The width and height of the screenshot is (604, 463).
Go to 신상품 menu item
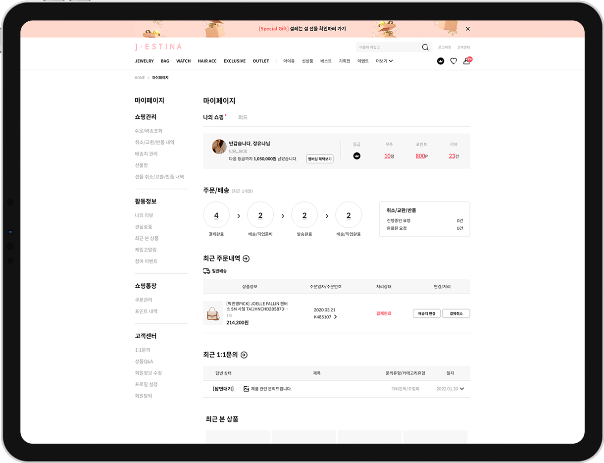(x=307, y=61)
